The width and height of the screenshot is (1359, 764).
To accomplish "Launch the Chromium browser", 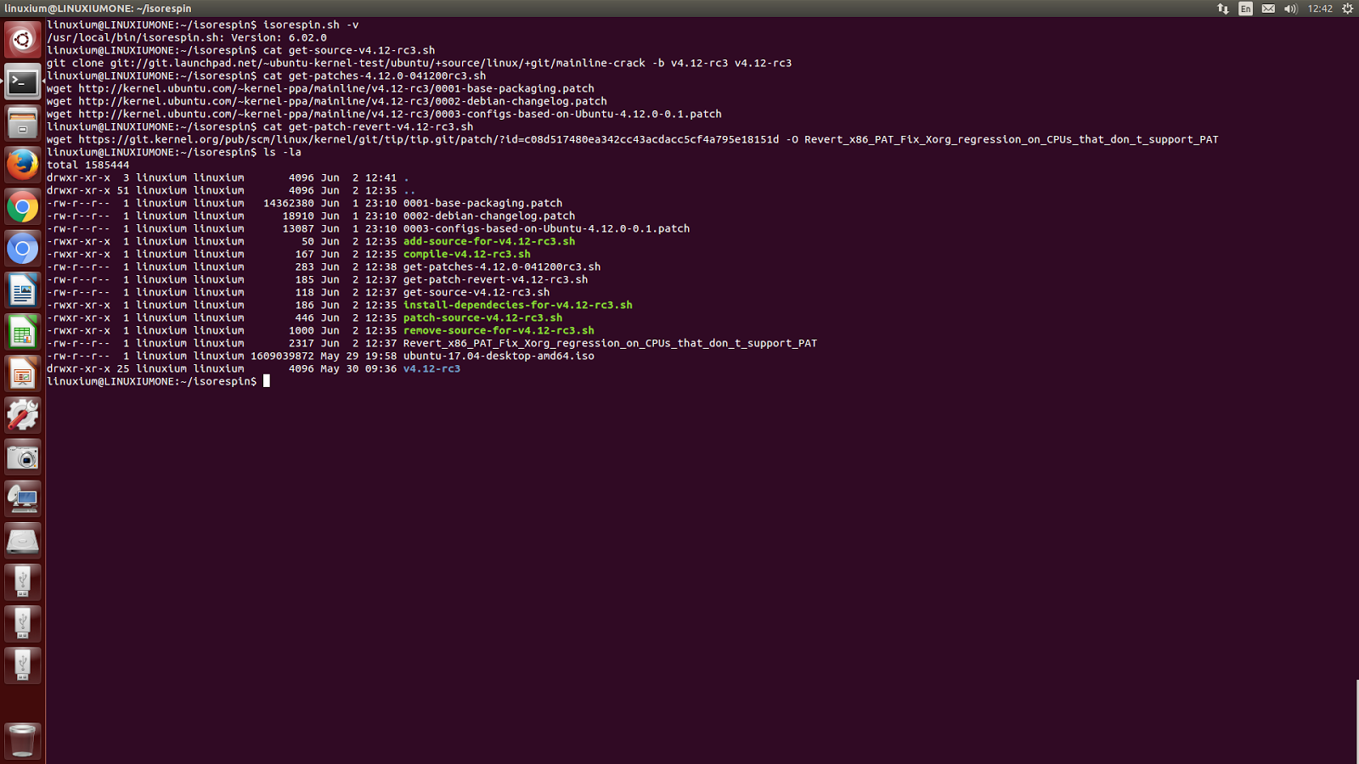I will tap(22, 248).
